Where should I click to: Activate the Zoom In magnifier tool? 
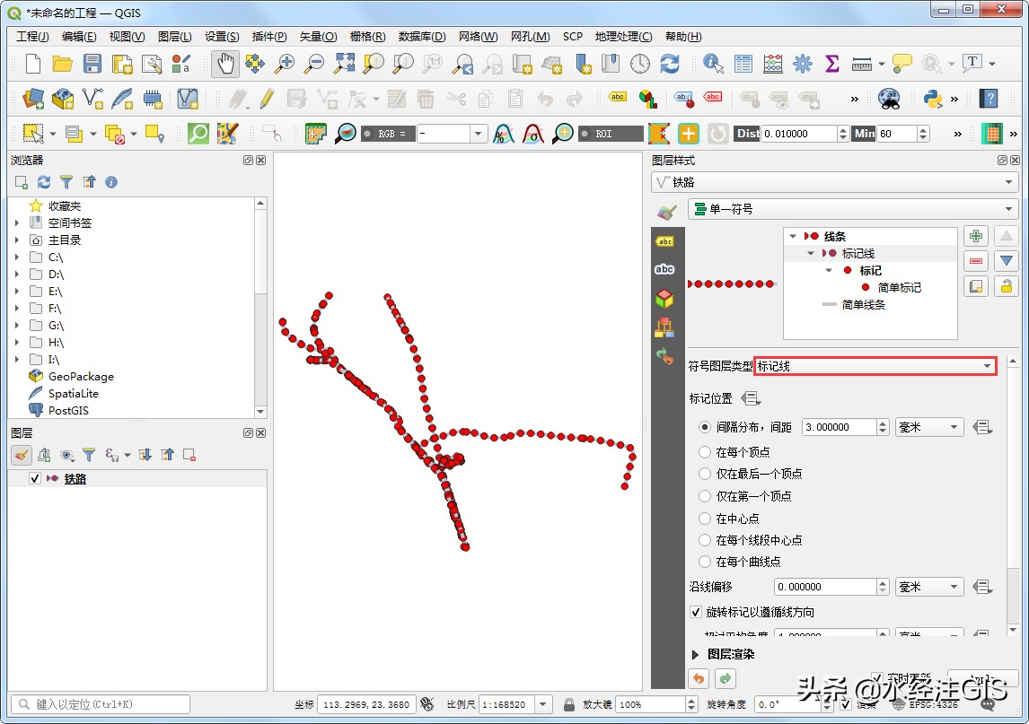[x=284, y=64]
